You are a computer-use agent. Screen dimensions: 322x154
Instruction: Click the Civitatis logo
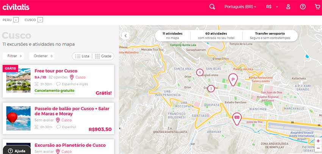[16, 7]
